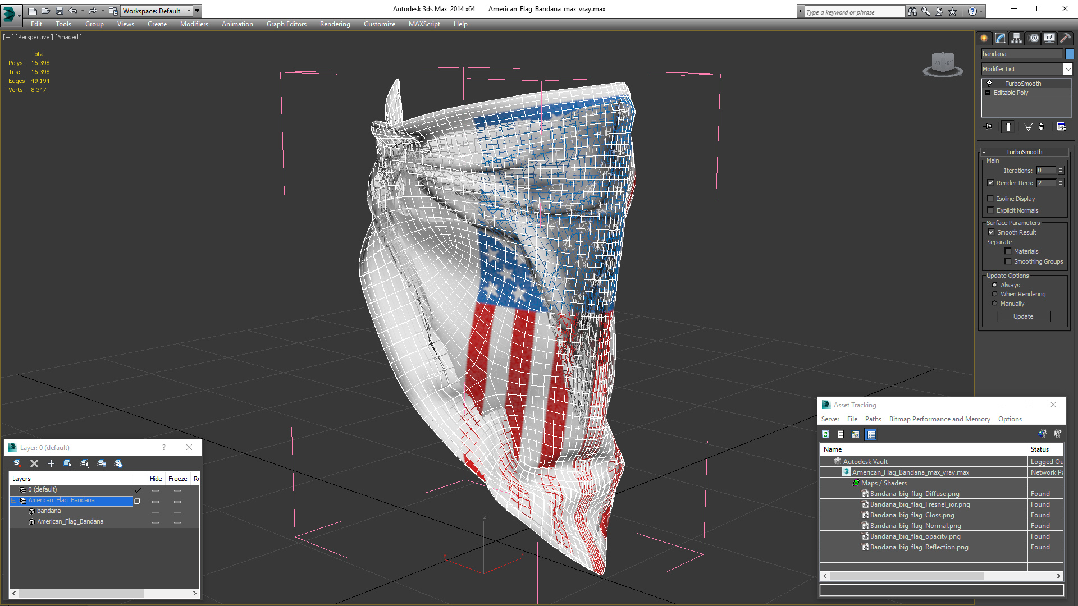Viewport: 1078px width, 606px height.
Task: Select Manually update option
Action: 994,304
